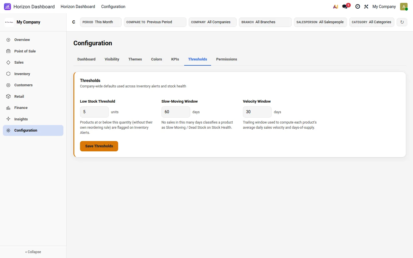Click the C button left of Period filter

click(74, 22)
